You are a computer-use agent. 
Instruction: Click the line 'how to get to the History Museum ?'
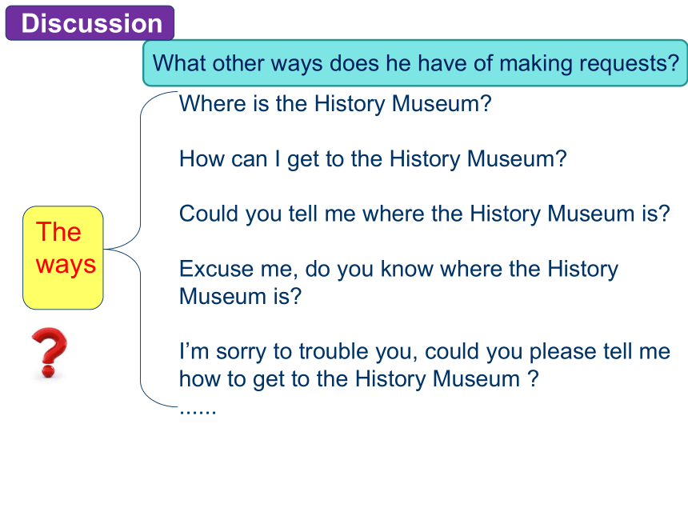click(x=358, y=378)
